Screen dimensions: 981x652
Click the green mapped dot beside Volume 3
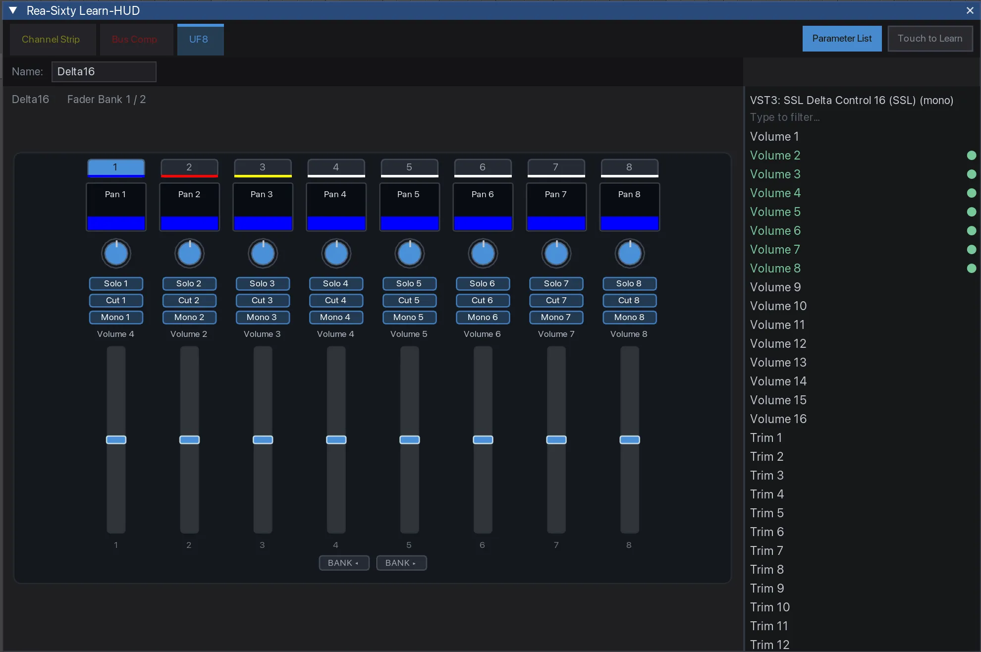click(x=972, y=174)
